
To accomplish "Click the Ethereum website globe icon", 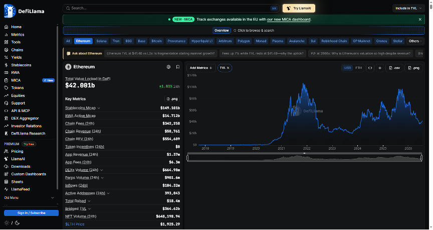I will 168,67.
